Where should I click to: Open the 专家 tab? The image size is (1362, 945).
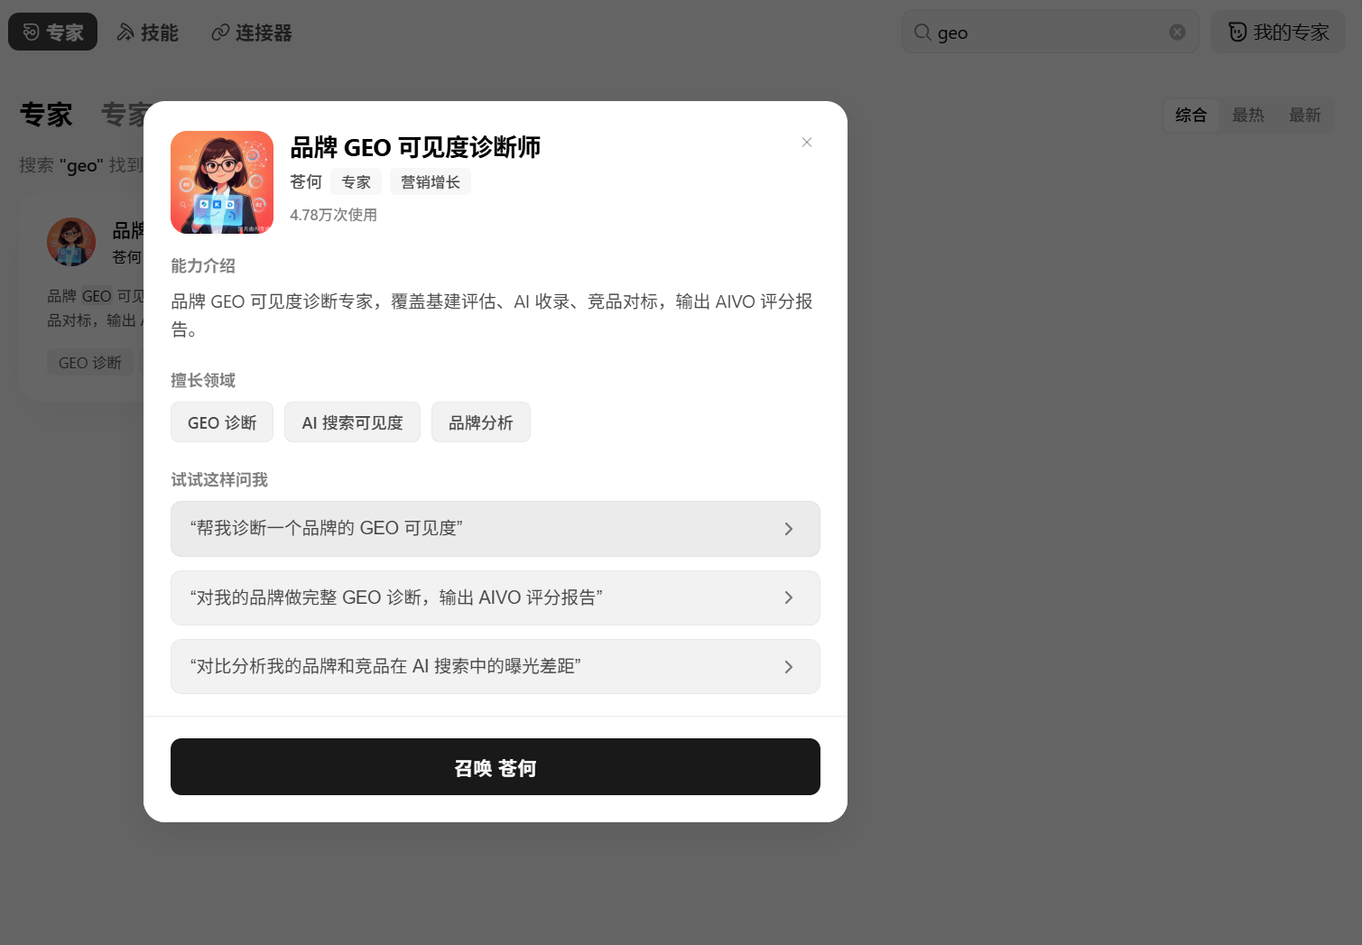[52, 32]
